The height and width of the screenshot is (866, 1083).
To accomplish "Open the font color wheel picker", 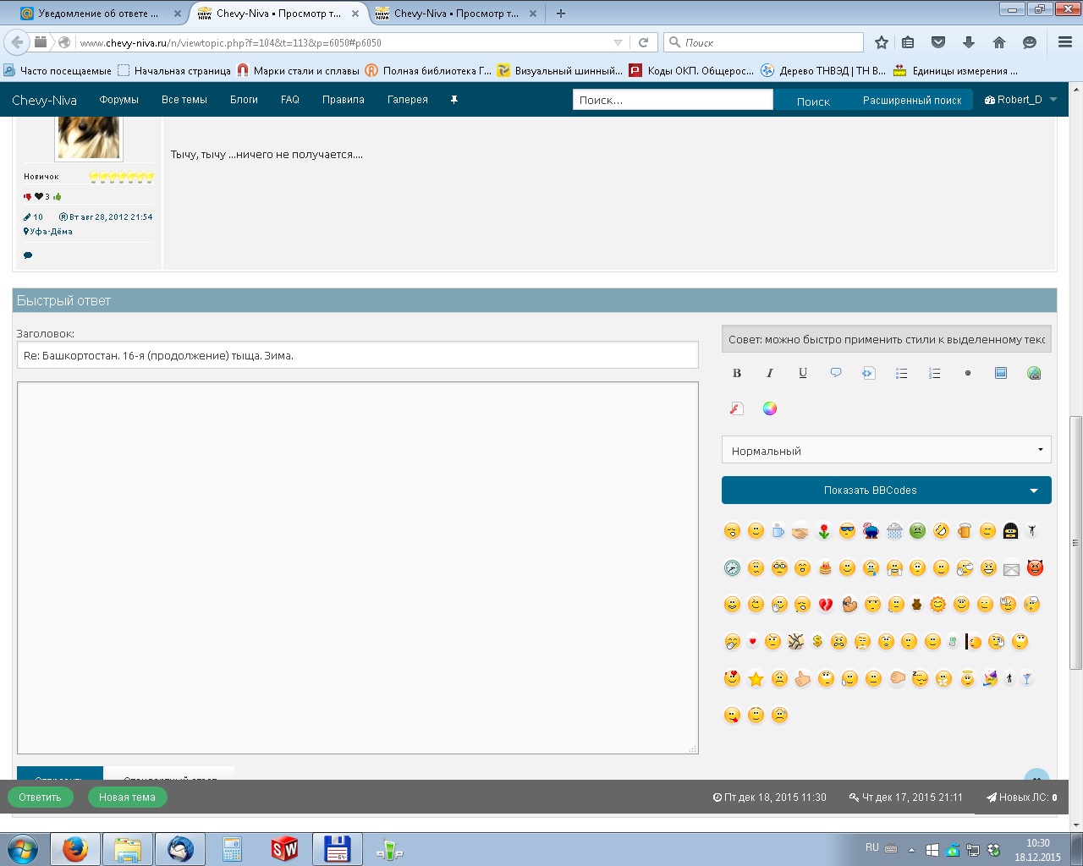I will tap(770, 408).
